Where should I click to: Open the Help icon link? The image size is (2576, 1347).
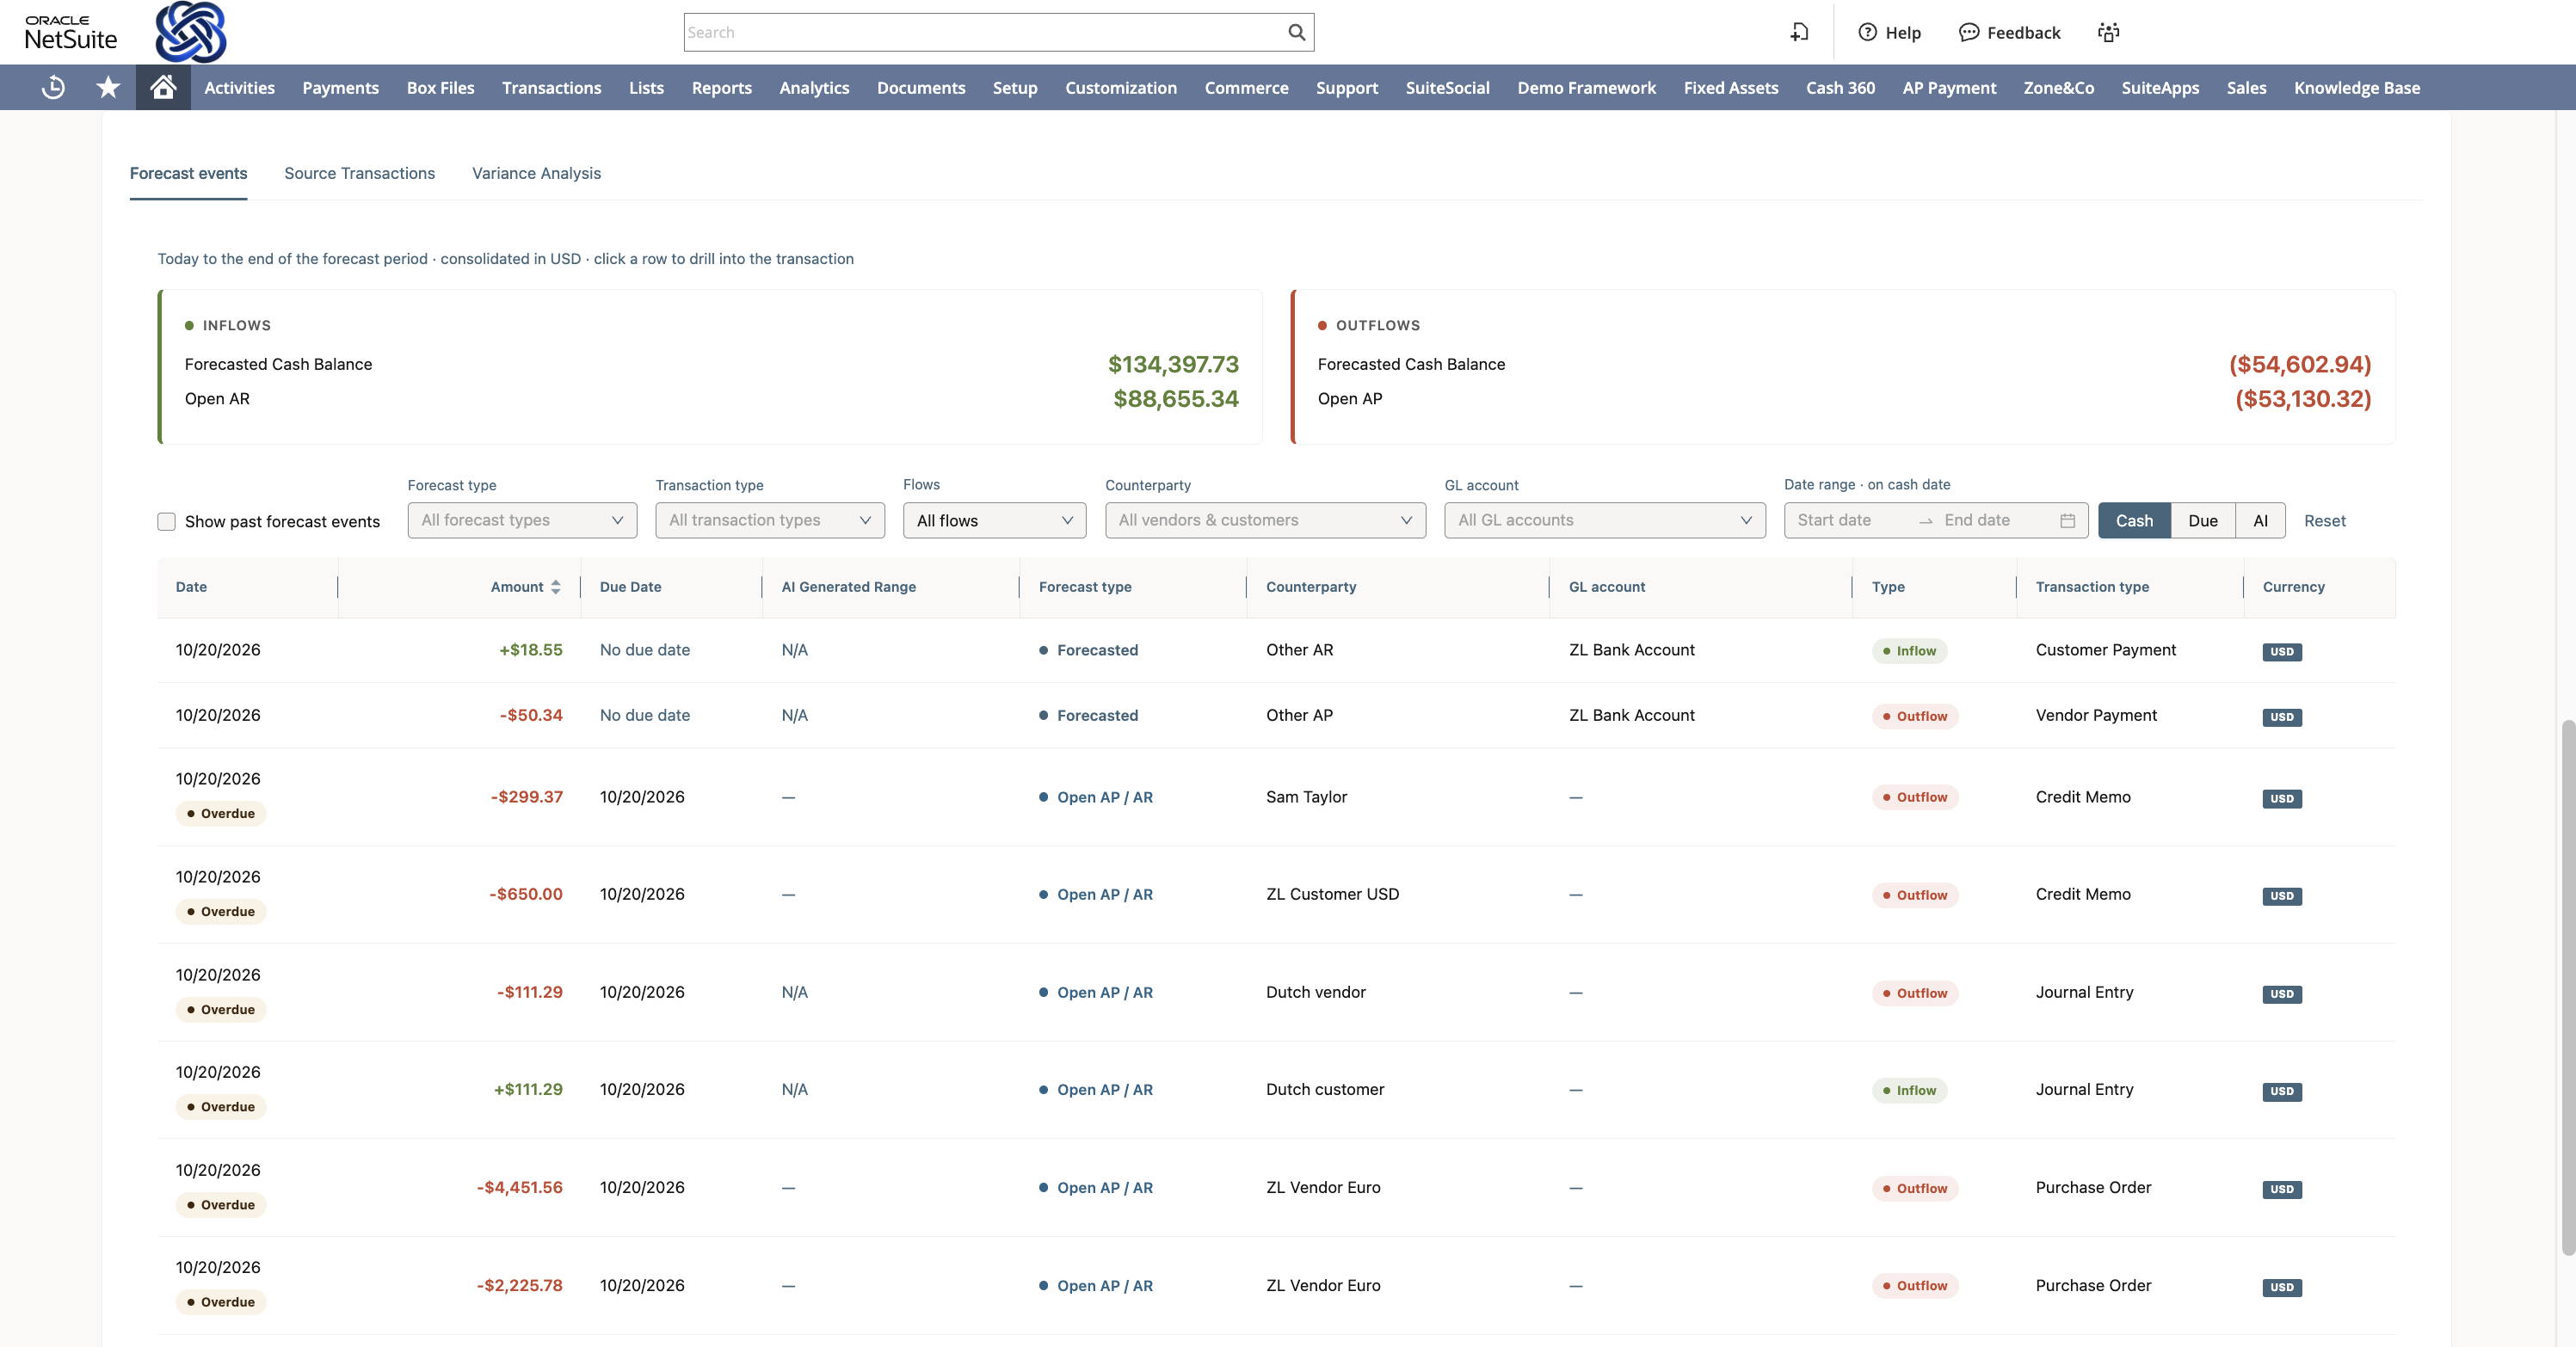click(1889, 32)
